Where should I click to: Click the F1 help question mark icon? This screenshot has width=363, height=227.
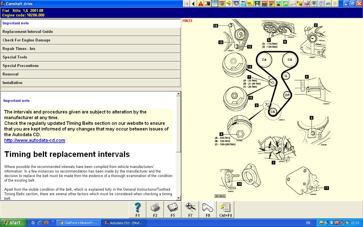coord(138,209)
